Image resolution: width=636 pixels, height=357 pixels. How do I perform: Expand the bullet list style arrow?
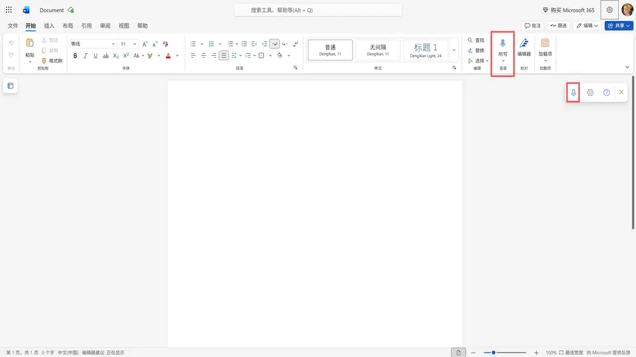point(202,44)
